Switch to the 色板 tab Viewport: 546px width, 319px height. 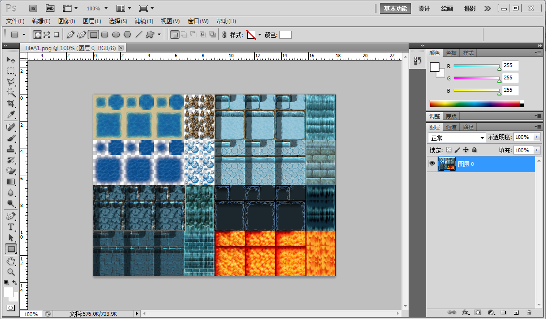click(451, 53)
